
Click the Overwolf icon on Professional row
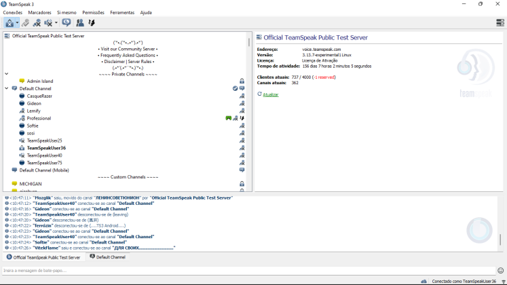[242, 118]
